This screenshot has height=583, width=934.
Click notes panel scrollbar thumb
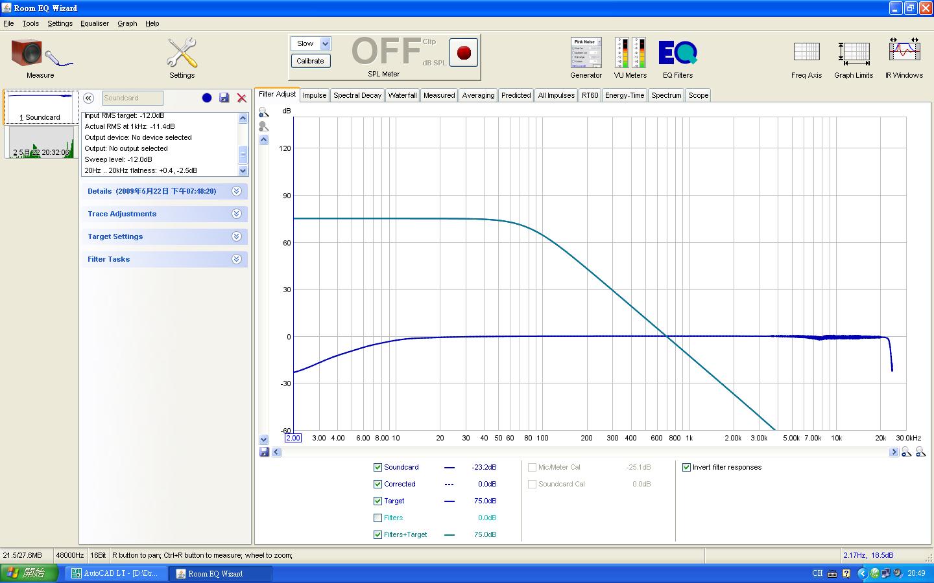[243, 155]
